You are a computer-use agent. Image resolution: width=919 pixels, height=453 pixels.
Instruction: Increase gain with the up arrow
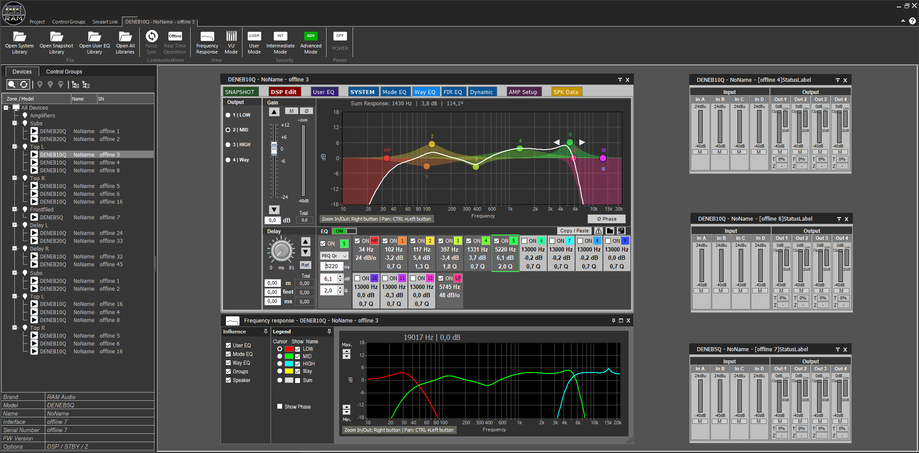click(x=274, y=112)
